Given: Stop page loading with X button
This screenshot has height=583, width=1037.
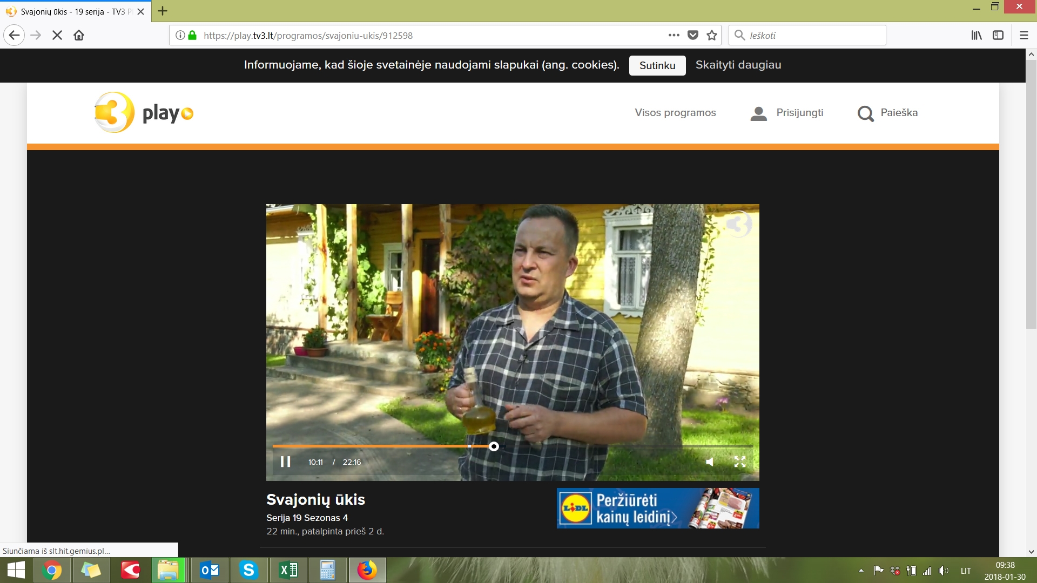Looking at the screenshot, I should click(57, 36).
